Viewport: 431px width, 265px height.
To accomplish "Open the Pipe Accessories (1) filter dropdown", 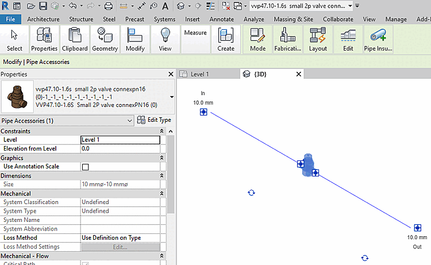I will click(67, 121).
